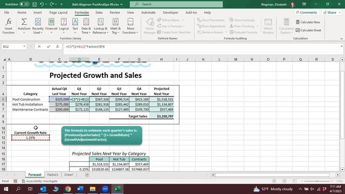
Task: Adjust the zoom slider in status bar
Action: click(x=317, y=181)
